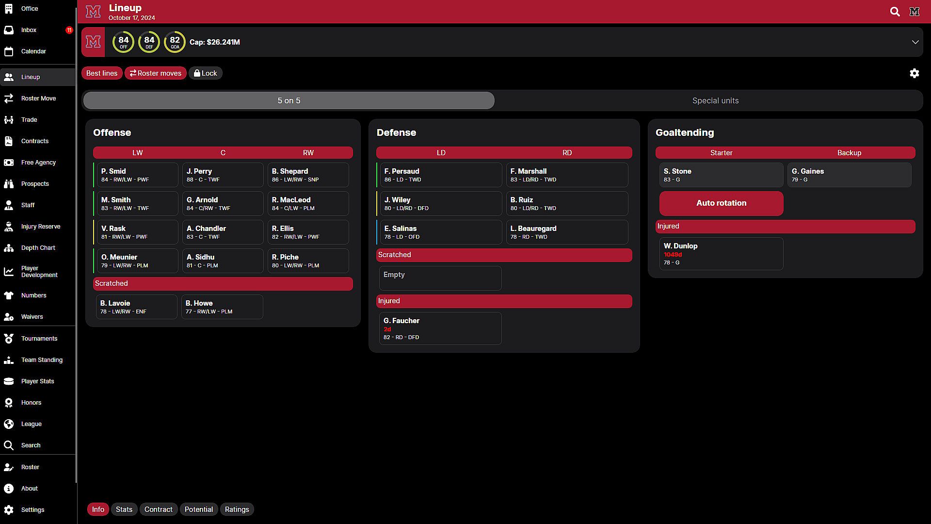
Task: Go to Injury Reserve page
Action: point(40,227)
